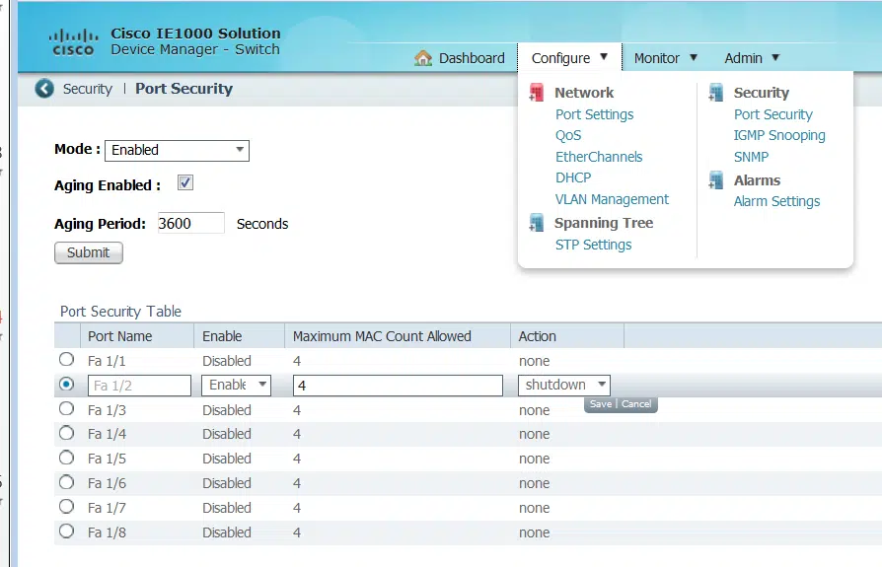Click the Alarms section icon
882x567 pixels.
pos(715,179)
